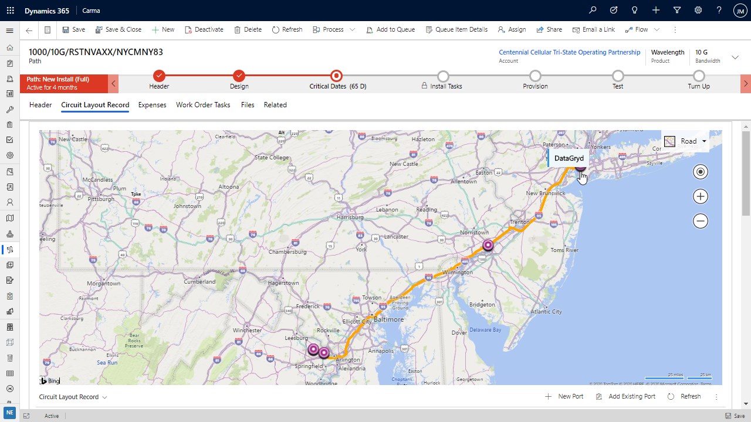Click Add to Queue

click(390, 30)
